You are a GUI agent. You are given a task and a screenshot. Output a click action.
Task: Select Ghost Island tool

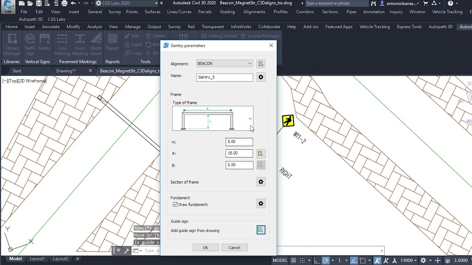96,45
